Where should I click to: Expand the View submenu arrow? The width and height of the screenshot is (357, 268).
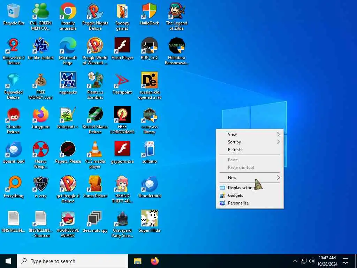tap(278, 134)
